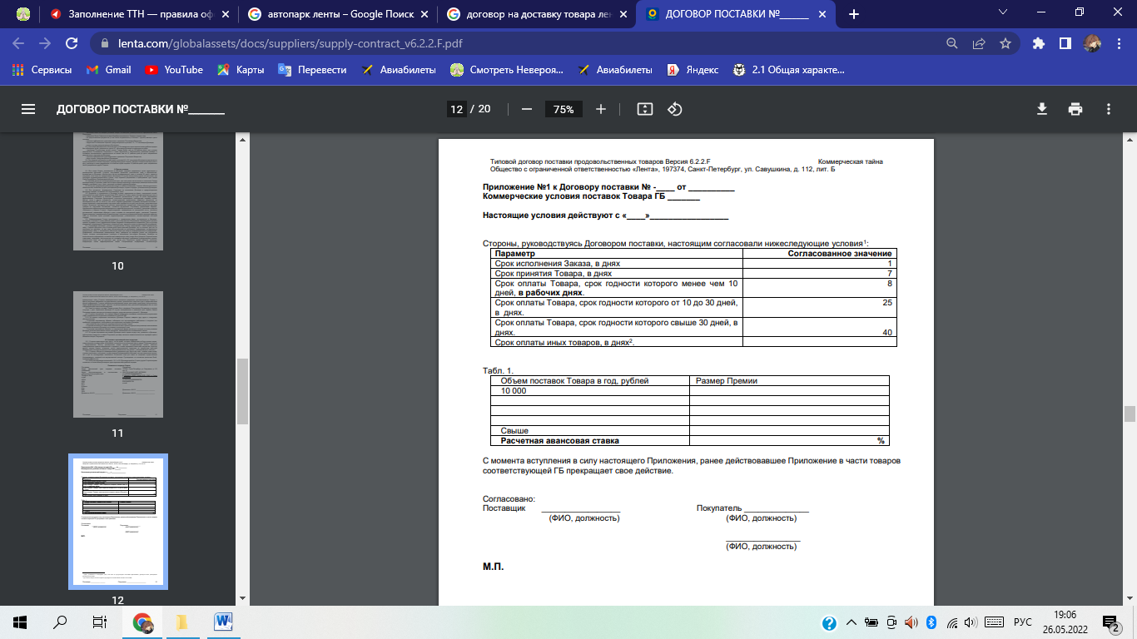Image resolution: width=1137 pixels, height=639 pixels.
Task: Click Chrome icon on taskbar
Action: 142,622
